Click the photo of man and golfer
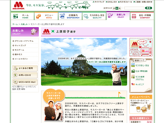 click(x=54, y=111)
